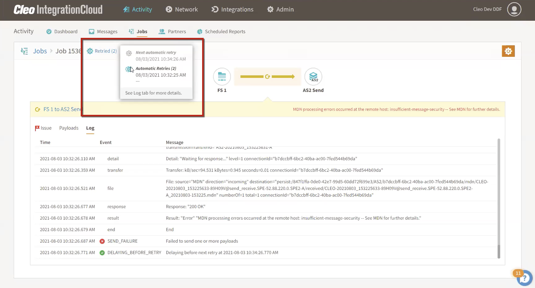
Task: Click the orange 11 notification badge
Action: 518,273
